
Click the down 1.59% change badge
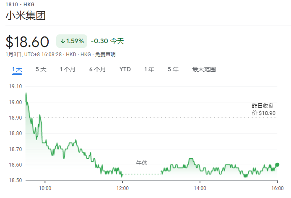[x=72, y=41]
